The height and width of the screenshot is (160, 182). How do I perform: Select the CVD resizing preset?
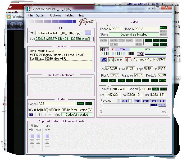coord(162,101)
